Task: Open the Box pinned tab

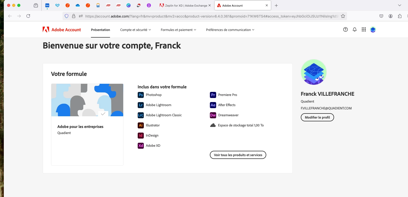Action: 47,5
